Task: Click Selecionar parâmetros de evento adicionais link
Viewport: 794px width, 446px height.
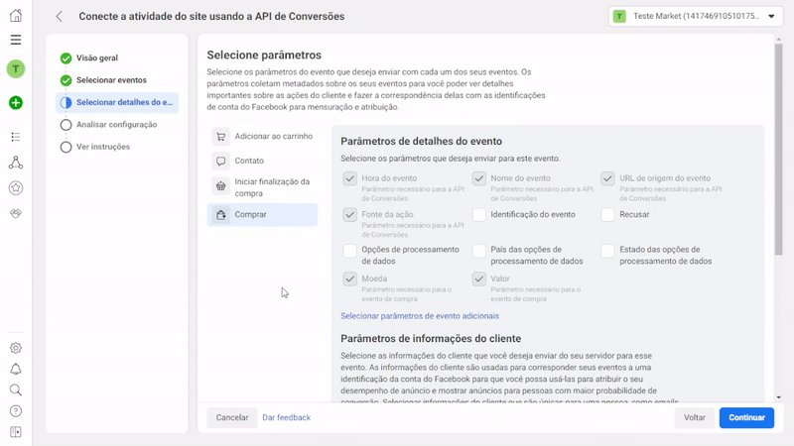Action: 420,316
